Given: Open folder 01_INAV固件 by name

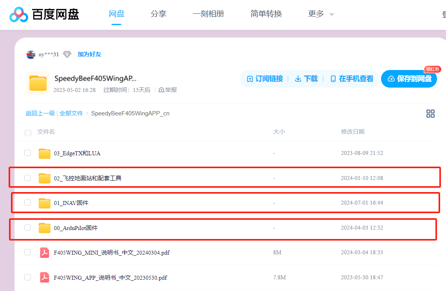Looking at the screenshot, I should click(71, 203).
